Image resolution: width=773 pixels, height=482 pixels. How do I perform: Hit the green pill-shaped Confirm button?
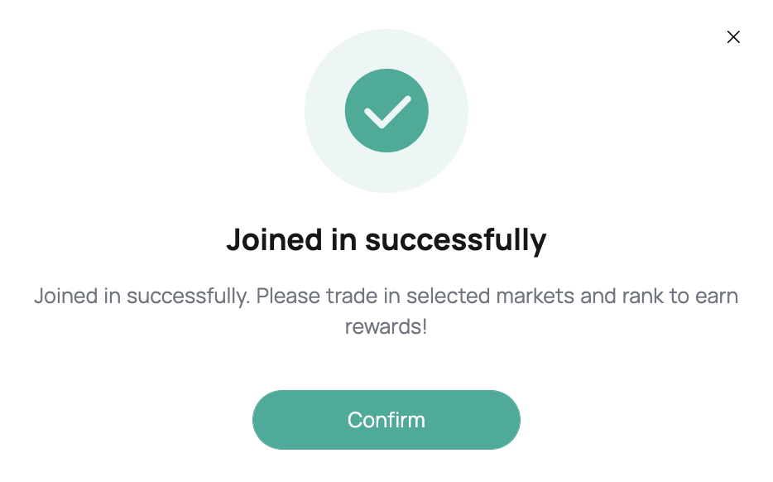click(x=386, y=420)
